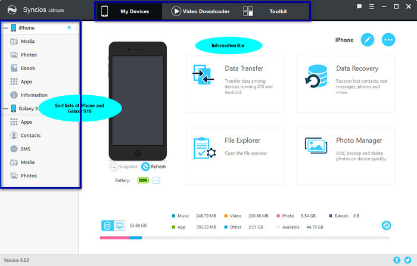Open the Data Recovery card
The image size is (417, 266).
(346, 85)
